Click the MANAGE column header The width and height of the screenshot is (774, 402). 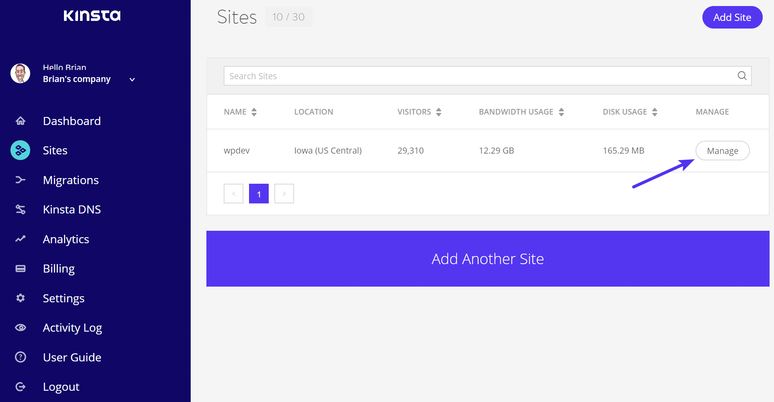coord(712,112)
